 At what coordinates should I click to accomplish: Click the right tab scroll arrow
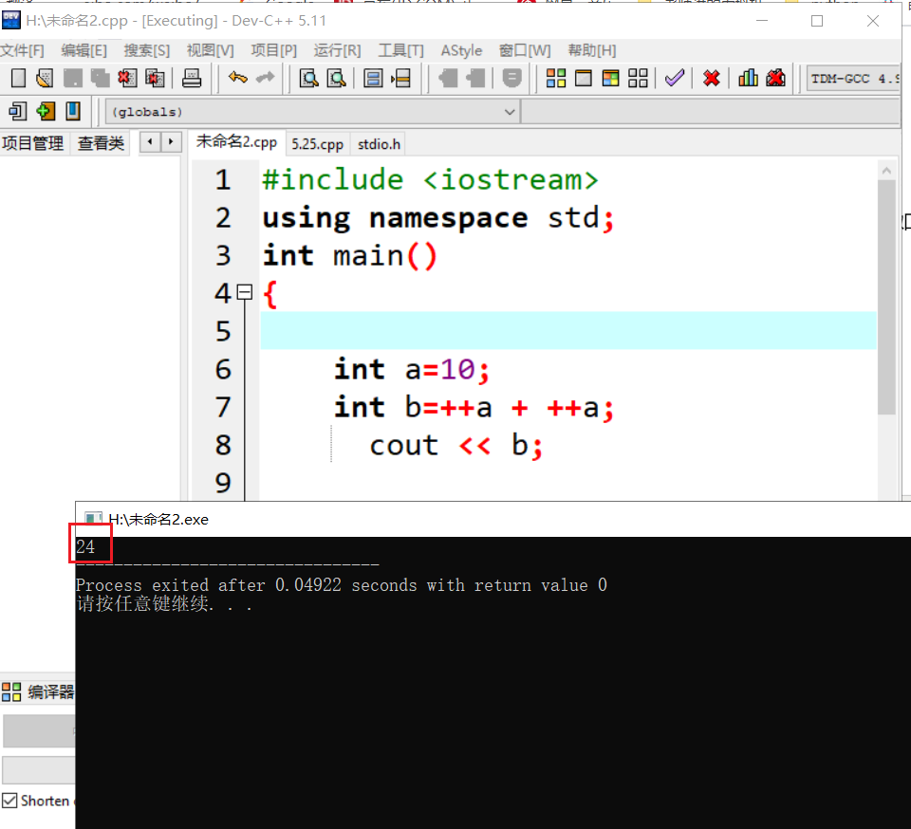(171, 141)
